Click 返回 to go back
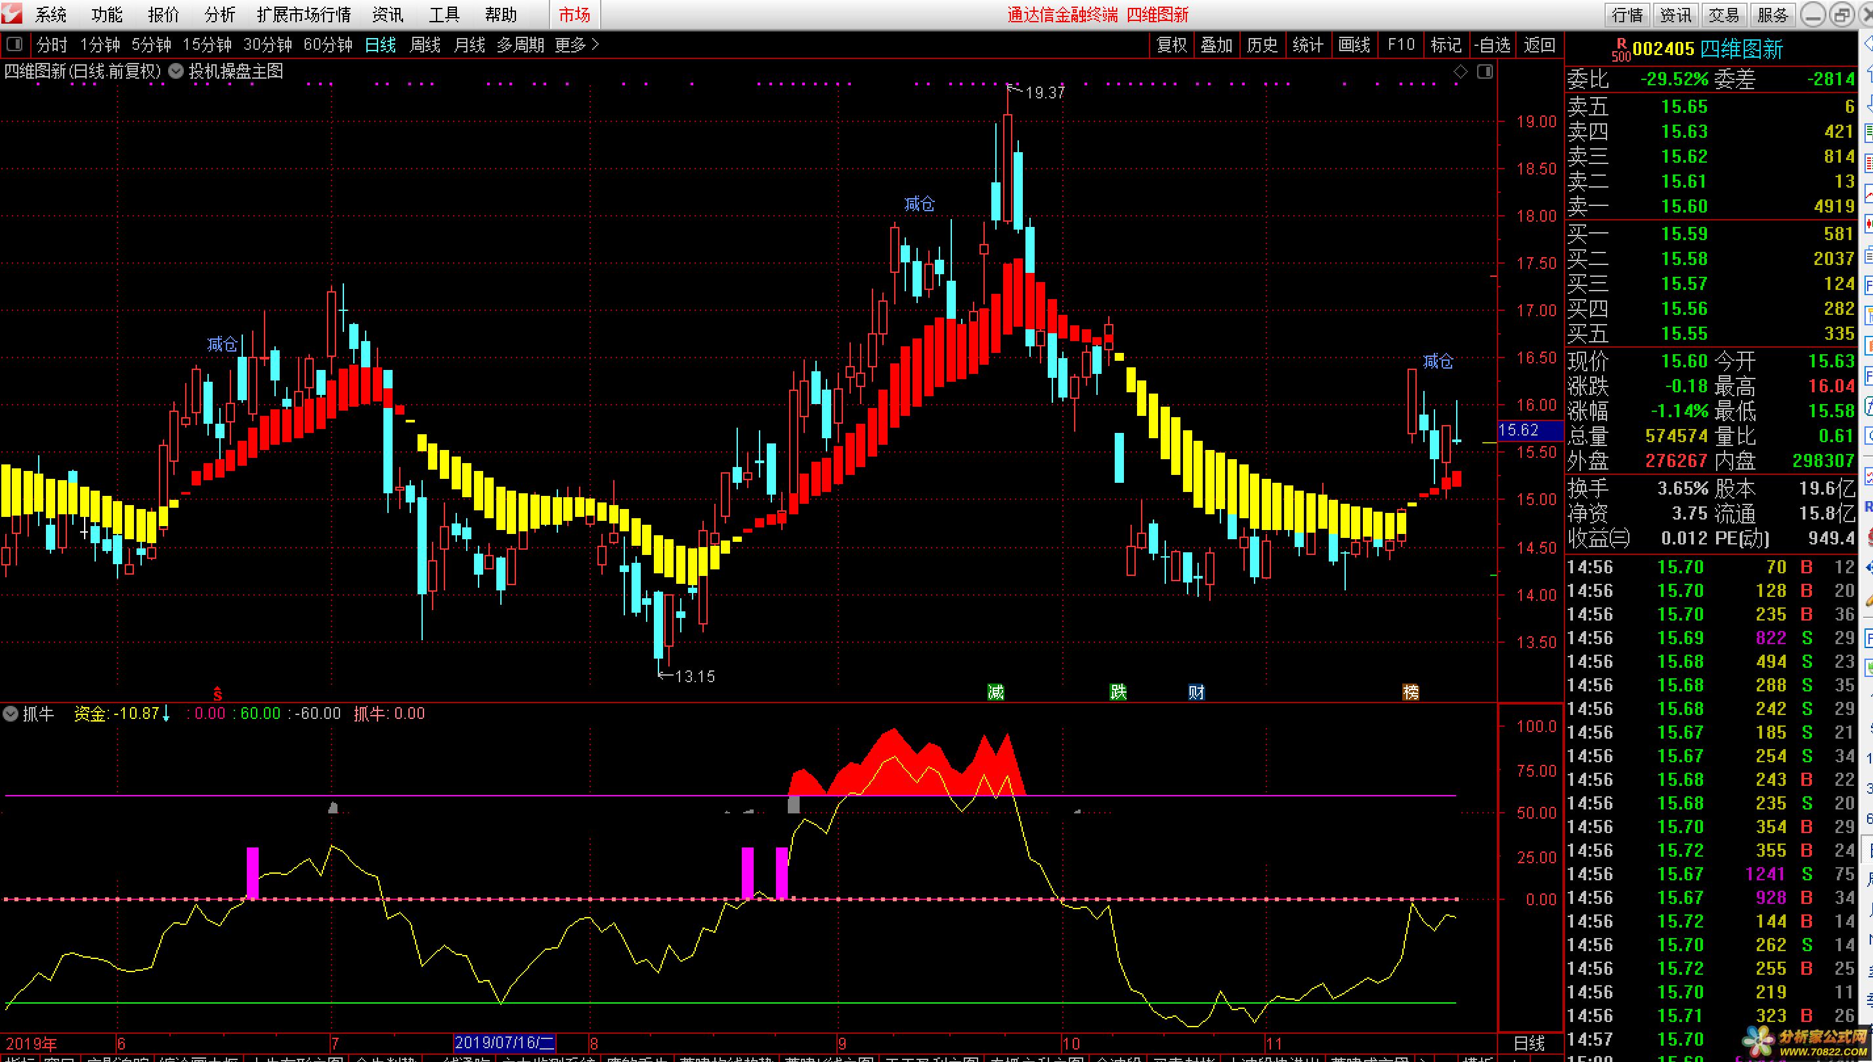Viewport: 1873px width, 1062px height. coord(1539,45)
